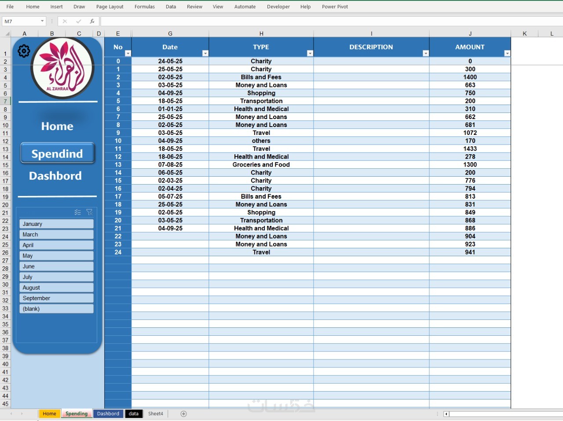Image resolution: width=563 pixels, height=421 pixels.
Task: Open the TYPE column filter dropdown
Action: tap(310, 53)
